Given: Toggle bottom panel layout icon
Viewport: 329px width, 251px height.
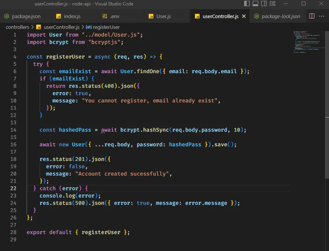Looking at the screenshot, I should click(255, 3).
